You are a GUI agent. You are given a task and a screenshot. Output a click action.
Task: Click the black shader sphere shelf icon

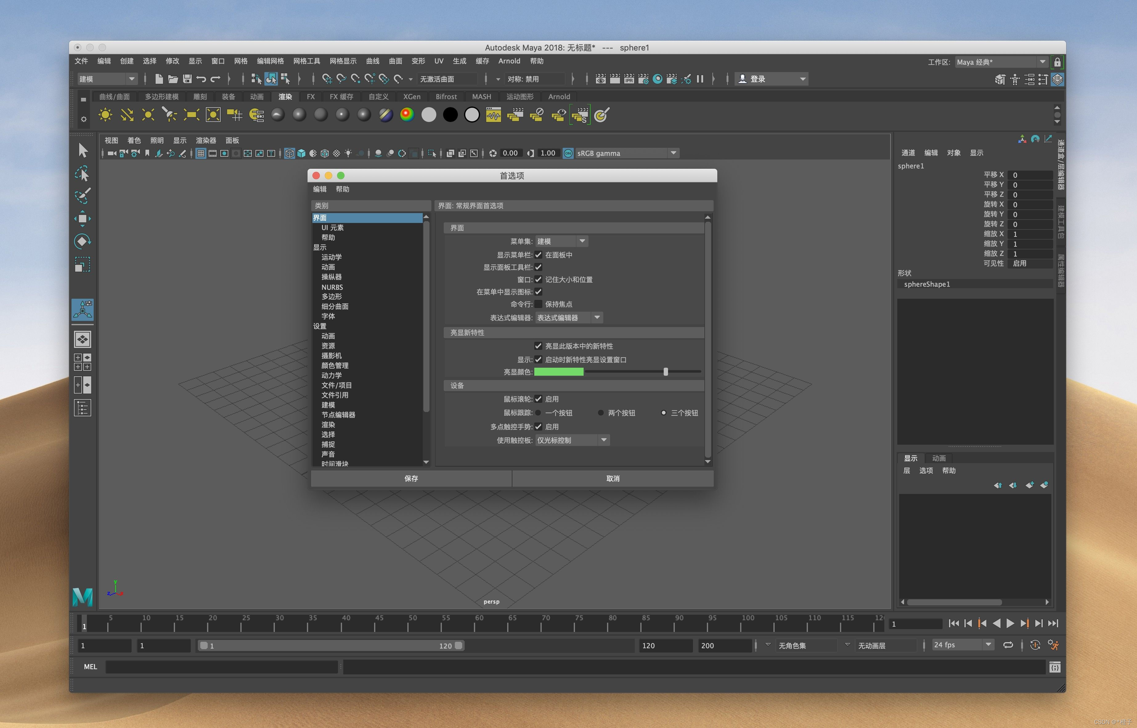[x=450, y=115]
